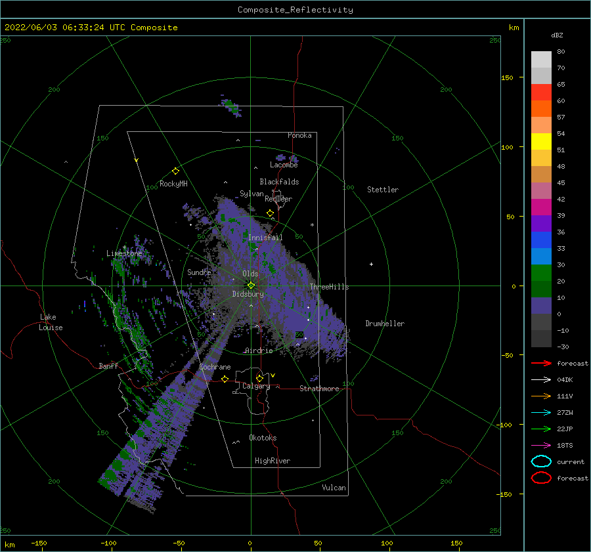
Task: Click the Airdrie label
Action: click(259, 350)
